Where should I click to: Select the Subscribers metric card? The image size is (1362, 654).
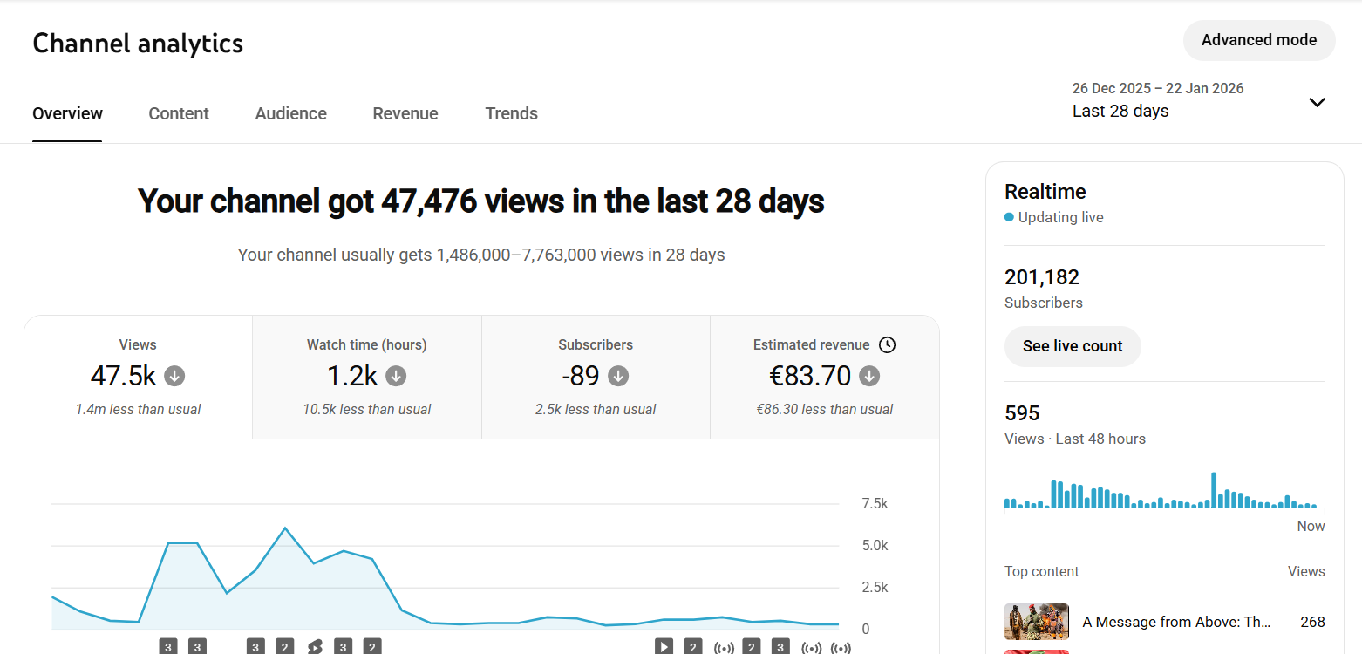coord(596,378)
